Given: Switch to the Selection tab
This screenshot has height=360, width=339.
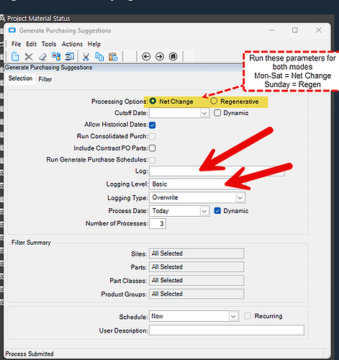Looking at the screenshot, I should click(20, 78).
